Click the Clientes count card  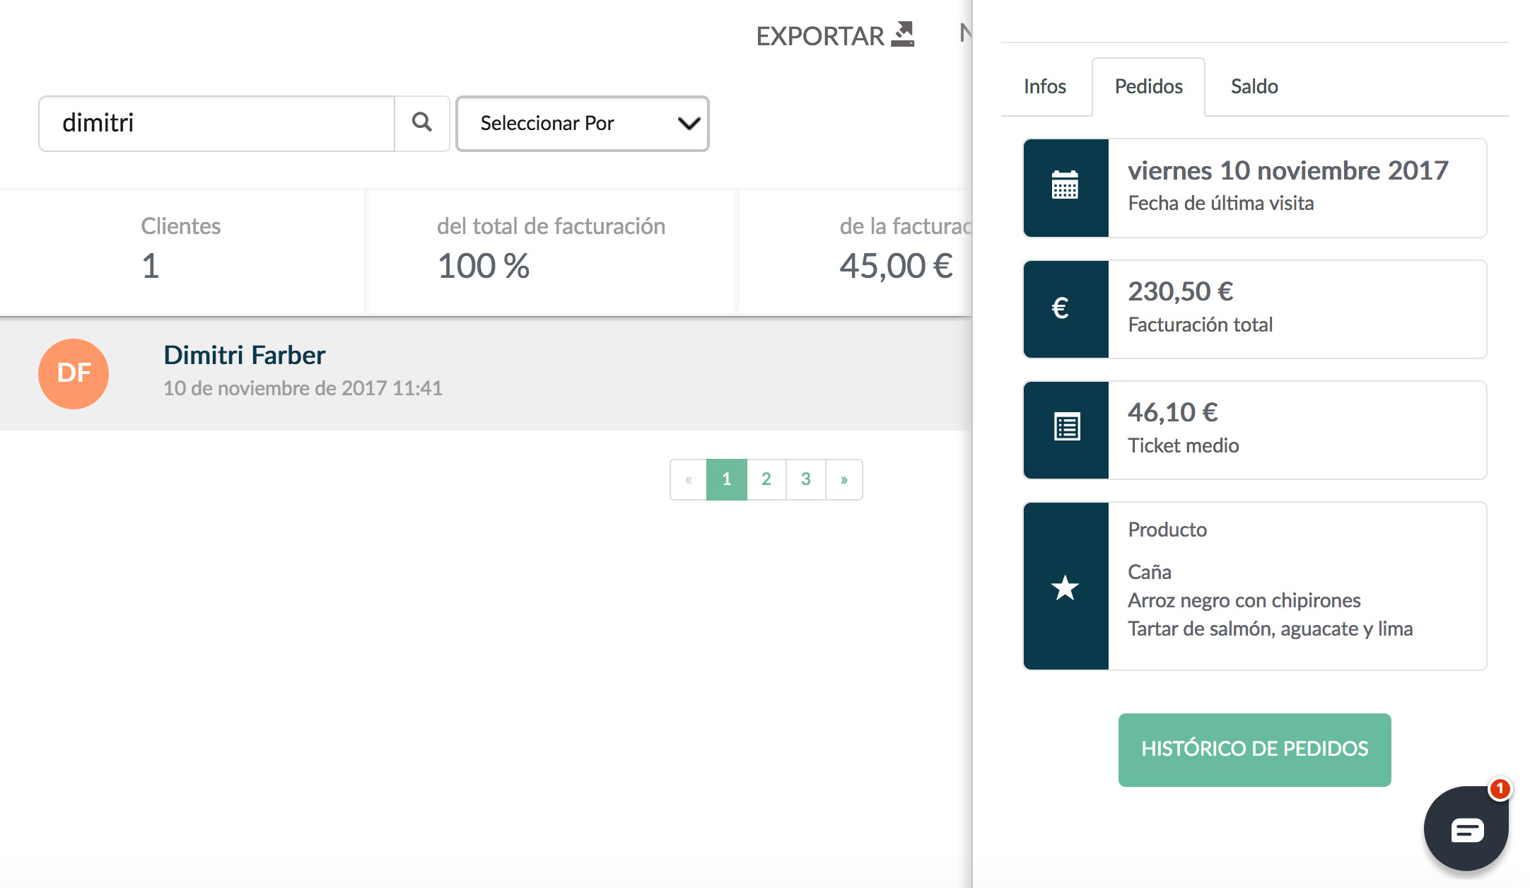tap(181, 251)
